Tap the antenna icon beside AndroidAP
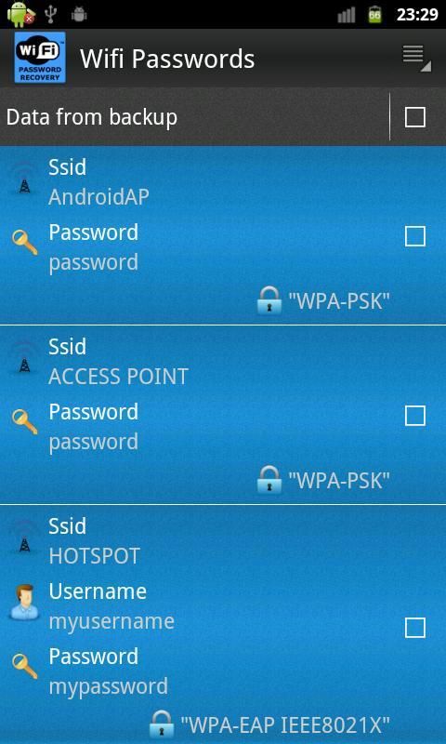This screenshot has width=446, height=744. tap(25, 178)
